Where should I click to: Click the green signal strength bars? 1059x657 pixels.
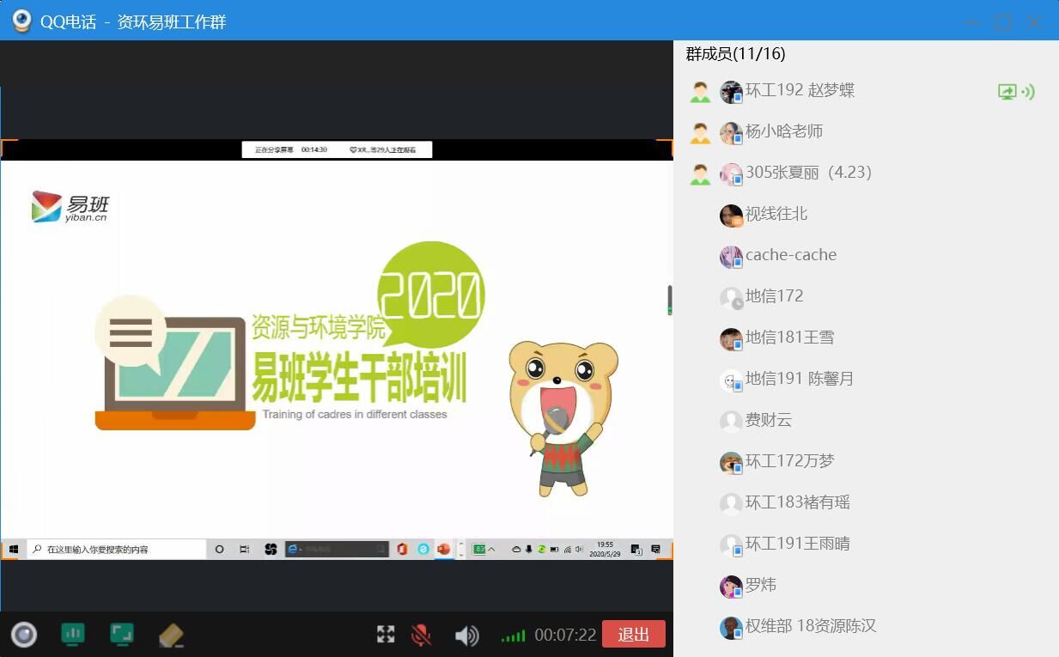513,636
